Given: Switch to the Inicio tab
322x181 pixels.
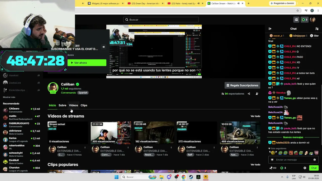Looking at the screenshot, I should [x=52, y=105].
